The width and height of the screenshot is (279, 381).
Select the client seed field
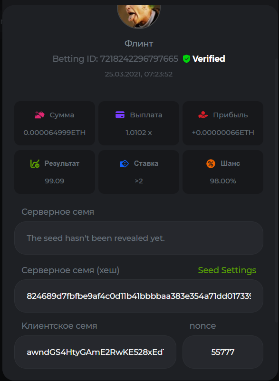(95, 352)
